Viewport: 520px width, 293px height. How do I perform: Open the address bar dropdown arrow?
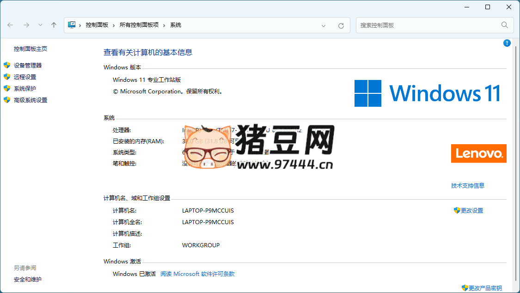click(x=323, y=25)
